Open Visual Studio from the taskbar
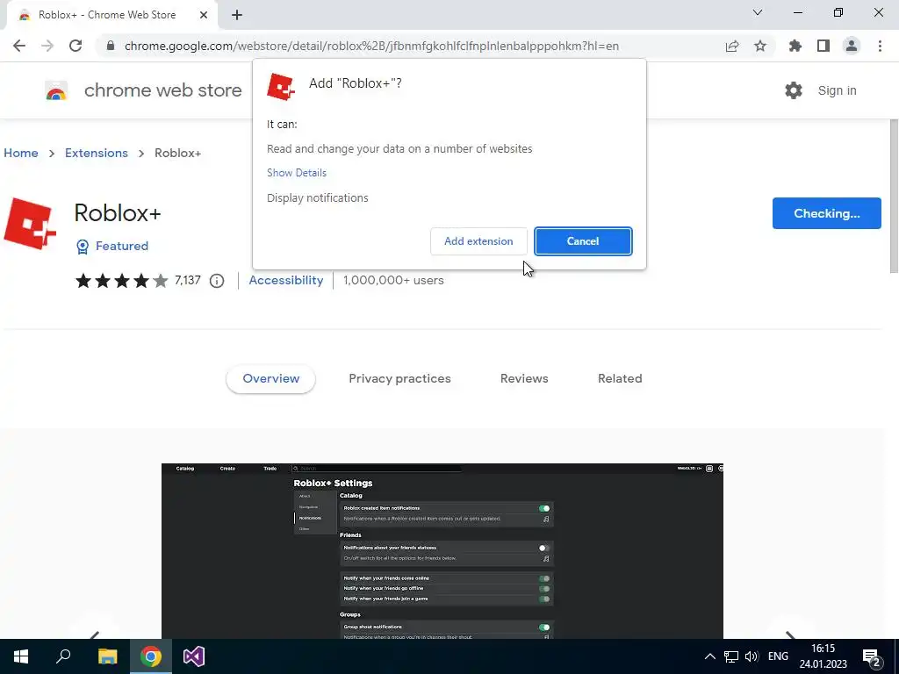 pos(194,656)
